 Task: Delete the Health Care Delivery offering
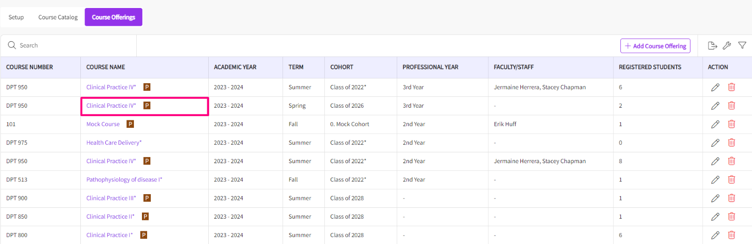[731, 142]
